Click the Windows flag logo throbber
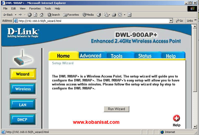 (x=192, y=9)
